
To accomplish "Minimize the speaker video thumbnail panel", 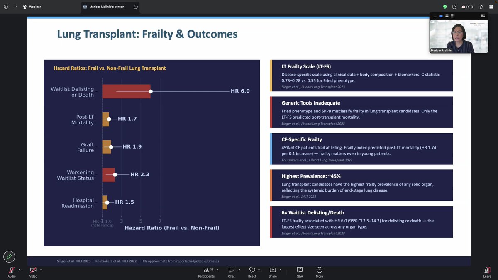I will click(x=435, y=16).
